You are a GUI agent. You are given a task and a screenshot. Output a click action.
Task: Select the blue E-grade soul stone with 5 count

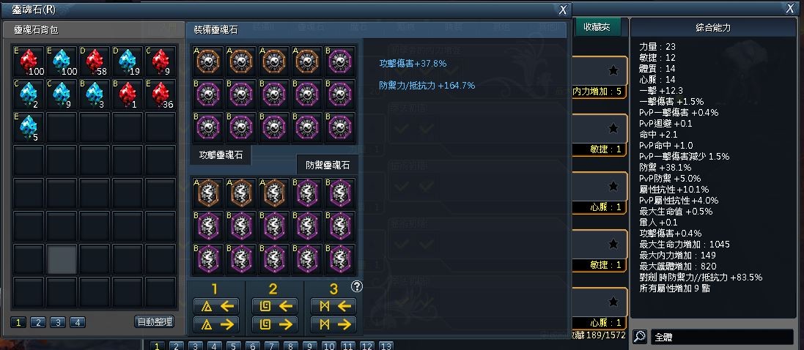[x=29, y=127]
